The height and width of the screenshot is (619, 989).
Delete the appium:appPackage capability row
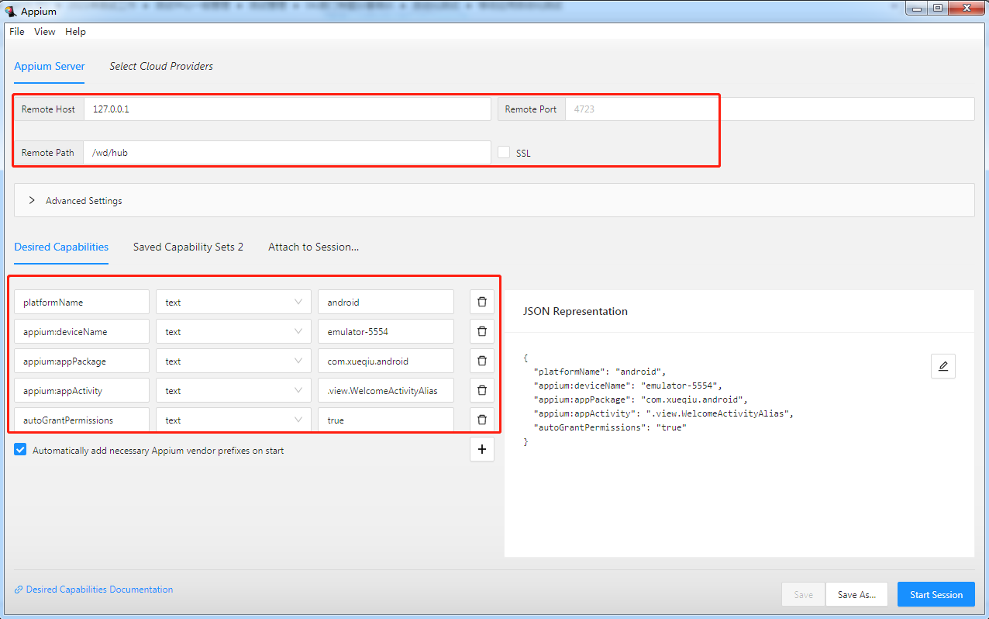(x=481, y=361)
